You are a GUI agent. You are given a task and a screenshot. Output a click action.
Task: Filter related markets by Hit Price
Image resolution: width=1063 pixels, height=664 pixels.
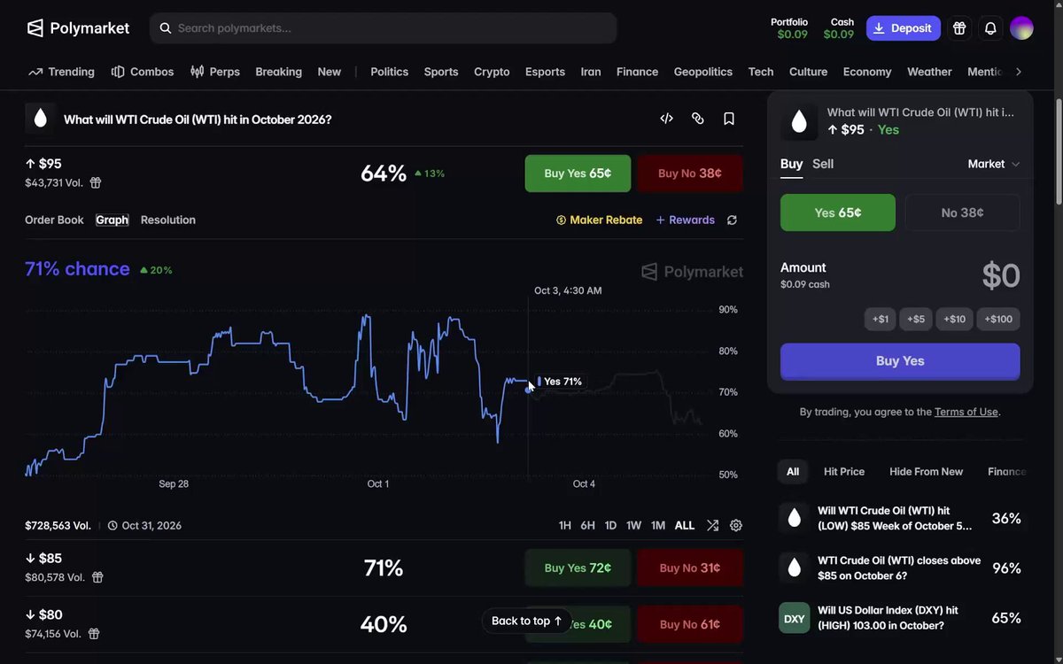(844, 472)
